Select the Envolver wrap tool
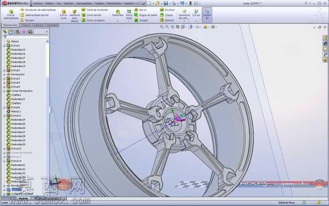 (167, 10)
